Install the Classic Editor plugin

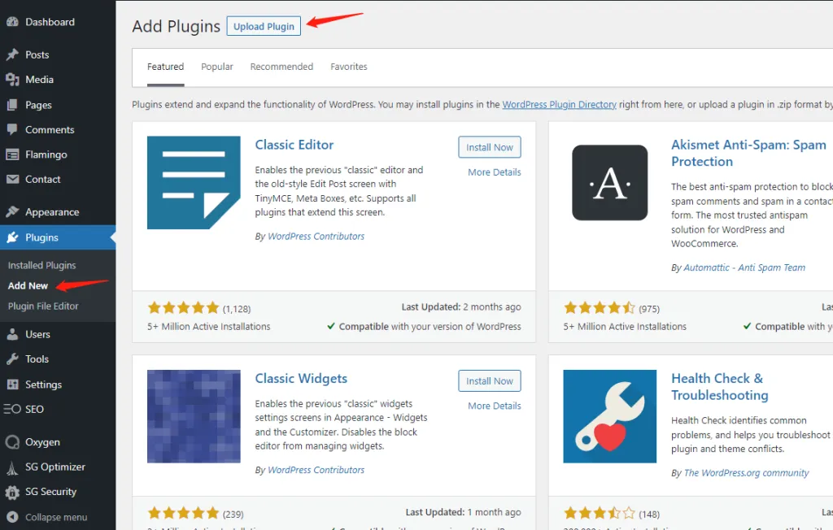[x=490, y=147]
